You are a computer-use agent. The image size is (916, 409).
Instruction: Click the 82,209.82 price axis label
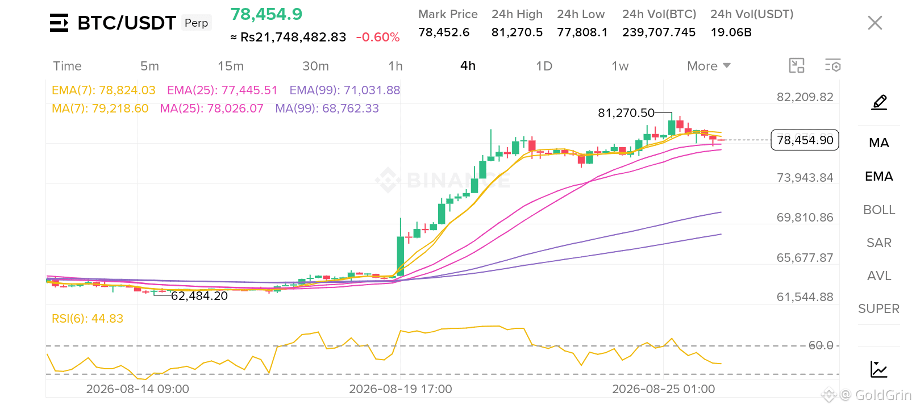point(805,97)
